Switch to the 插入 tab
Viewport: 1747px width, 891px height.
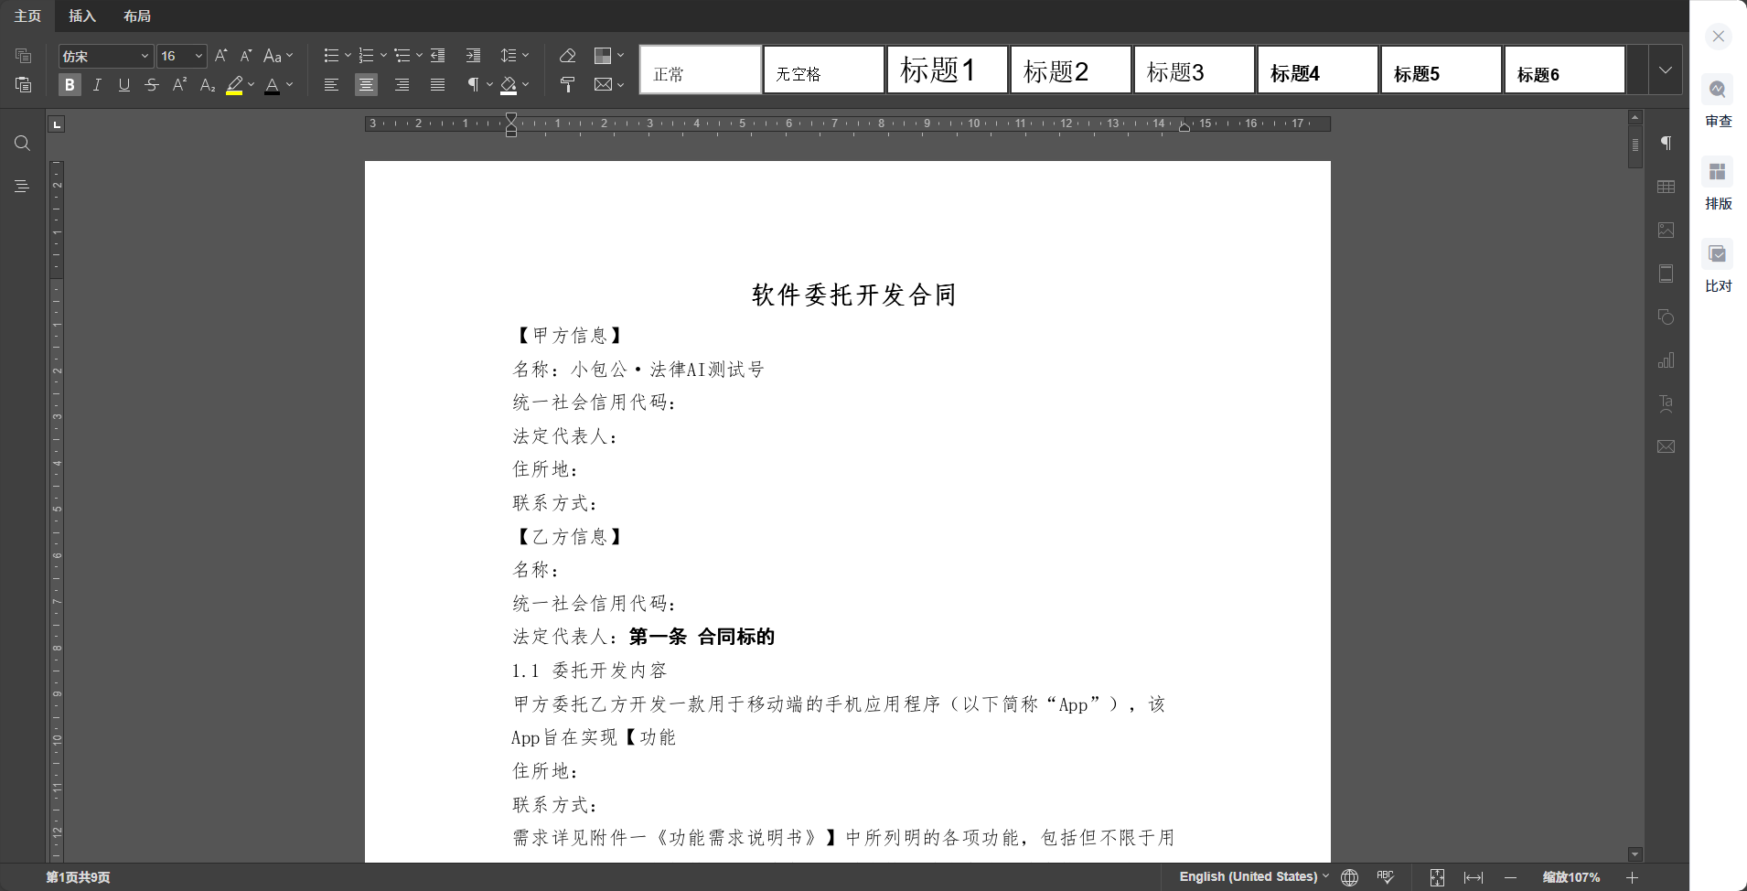coord(81,16)
